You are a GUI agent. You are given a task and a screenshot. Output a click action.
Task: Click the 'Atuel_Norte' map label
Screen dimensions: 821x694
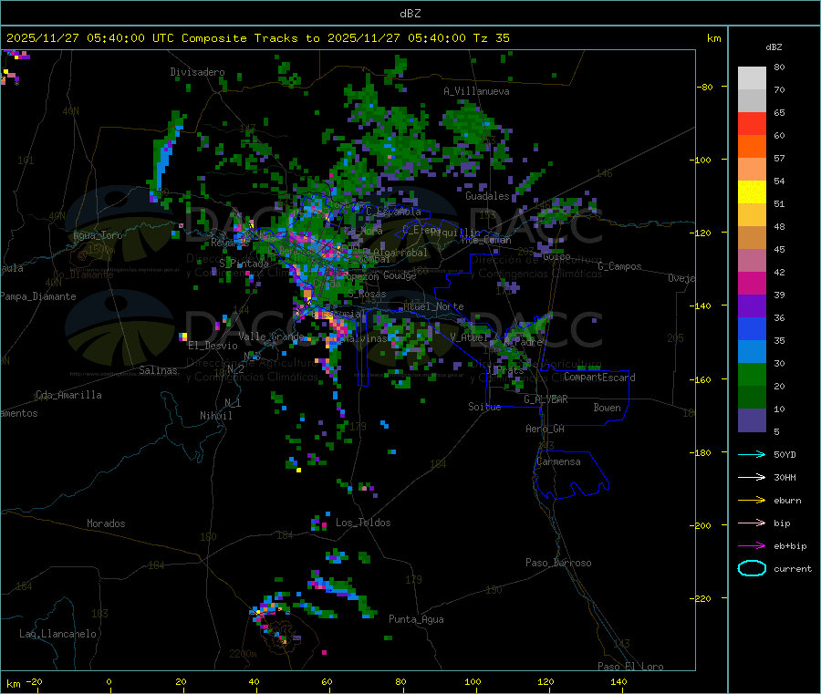click(x=433, y=306)
